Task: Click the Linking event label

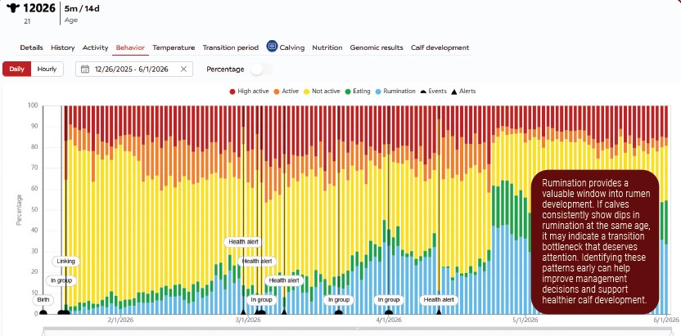Action: [66, 262]
